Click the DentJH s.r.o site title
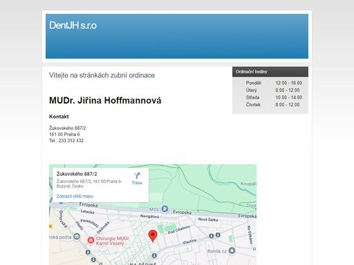Image resolution: width=354 pixels, height=265 pixels. click(x=73, y=26)
